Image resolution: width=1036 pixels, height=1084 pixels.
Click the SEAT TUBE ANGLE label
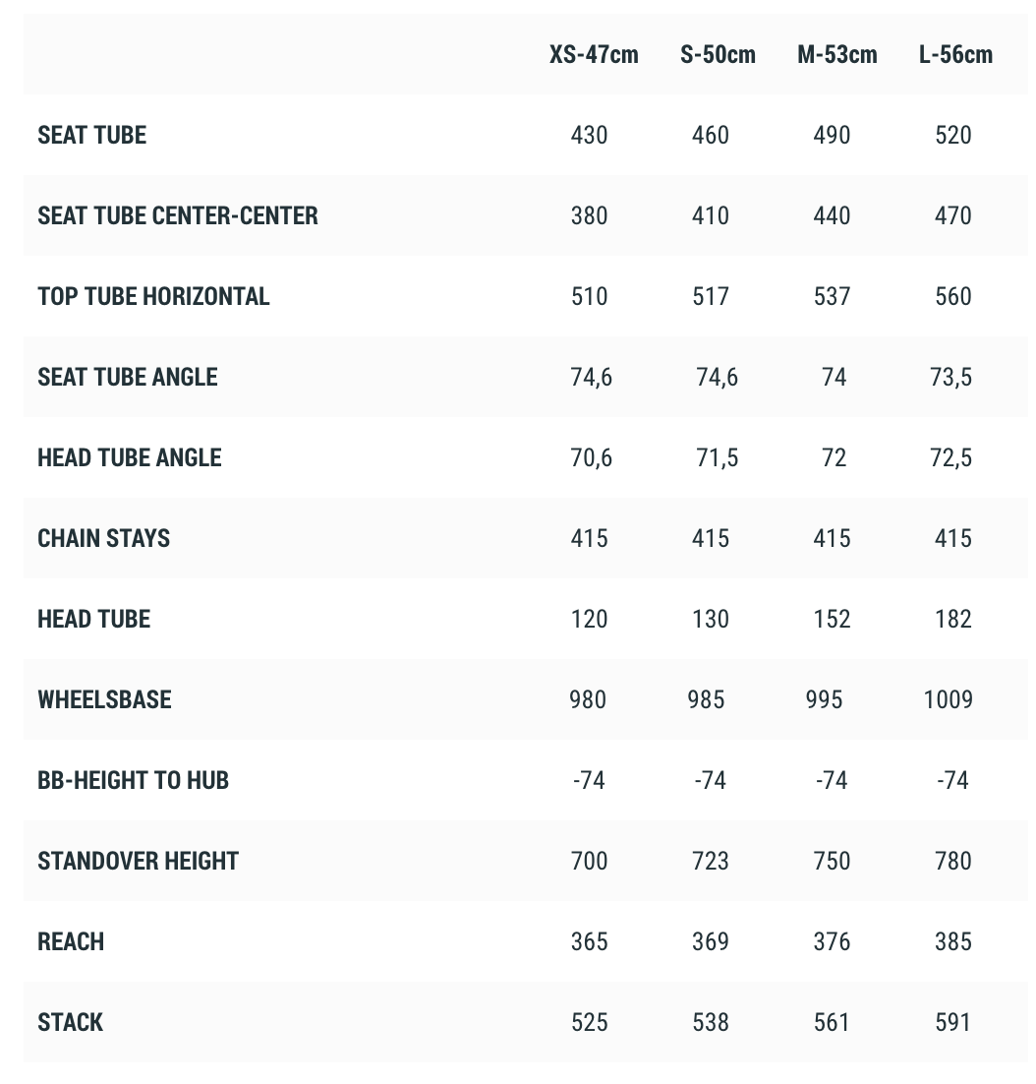click(128, 377)
